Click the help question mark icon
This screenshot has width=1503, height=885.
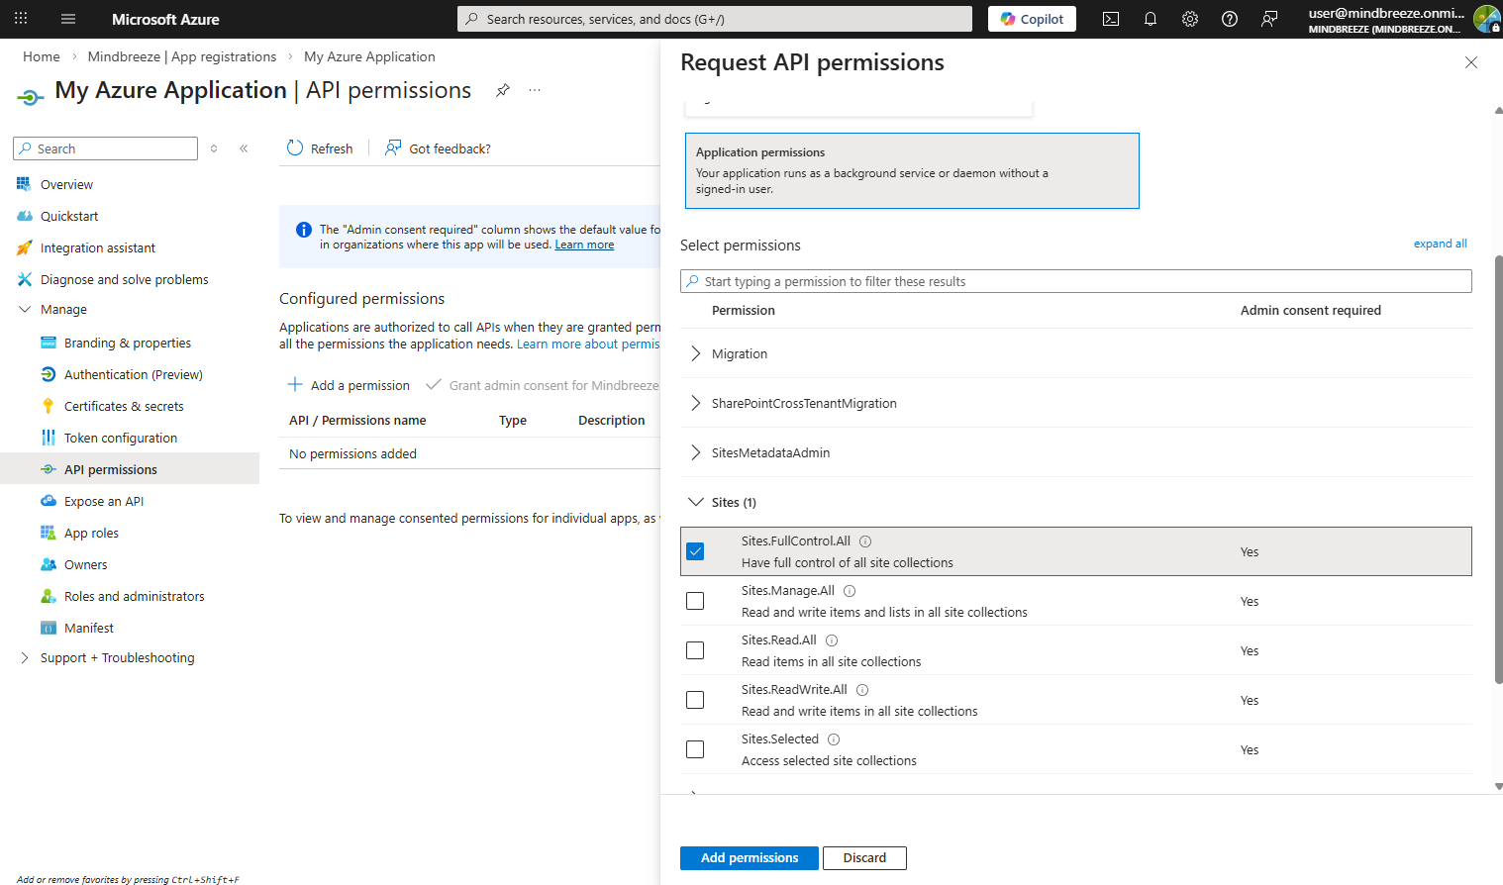point(1230,19)
